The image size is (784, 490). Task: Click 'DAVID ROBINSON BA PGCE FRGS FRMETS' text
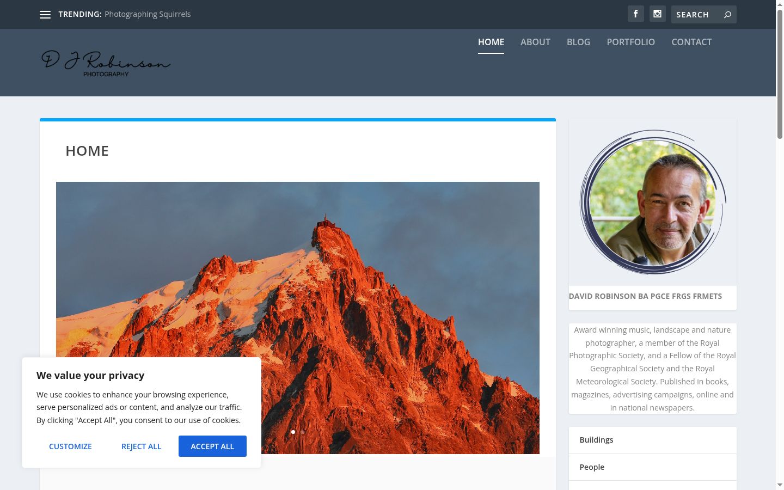click(x=645, y=296)
